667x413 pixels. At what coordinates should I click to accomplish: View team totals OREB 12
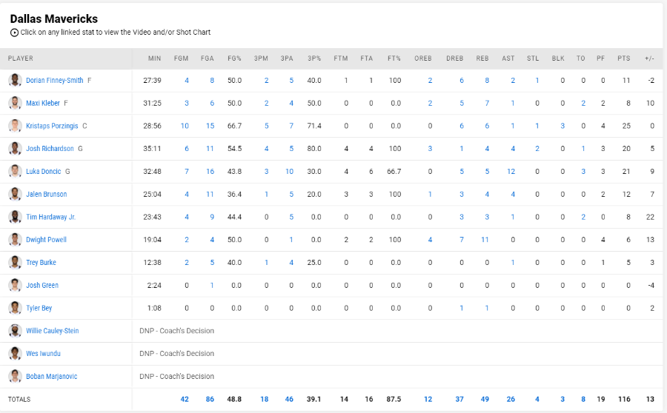(x=428, y=399)
